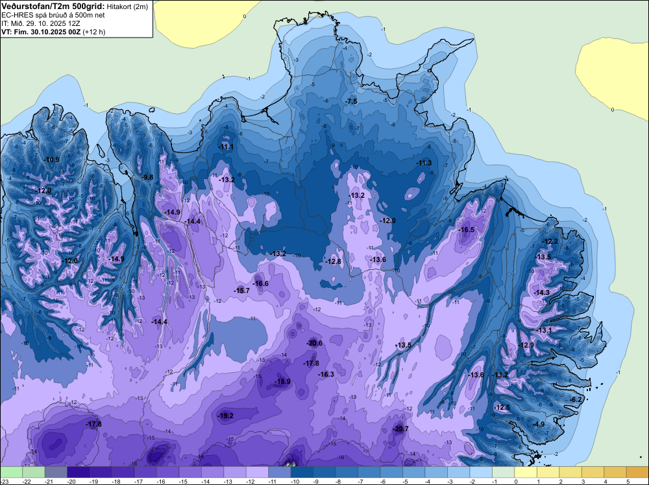Select the legend swatch between -4 and -3
The height and width of the screenshot is (485, 649).
[x=436, y=472]
